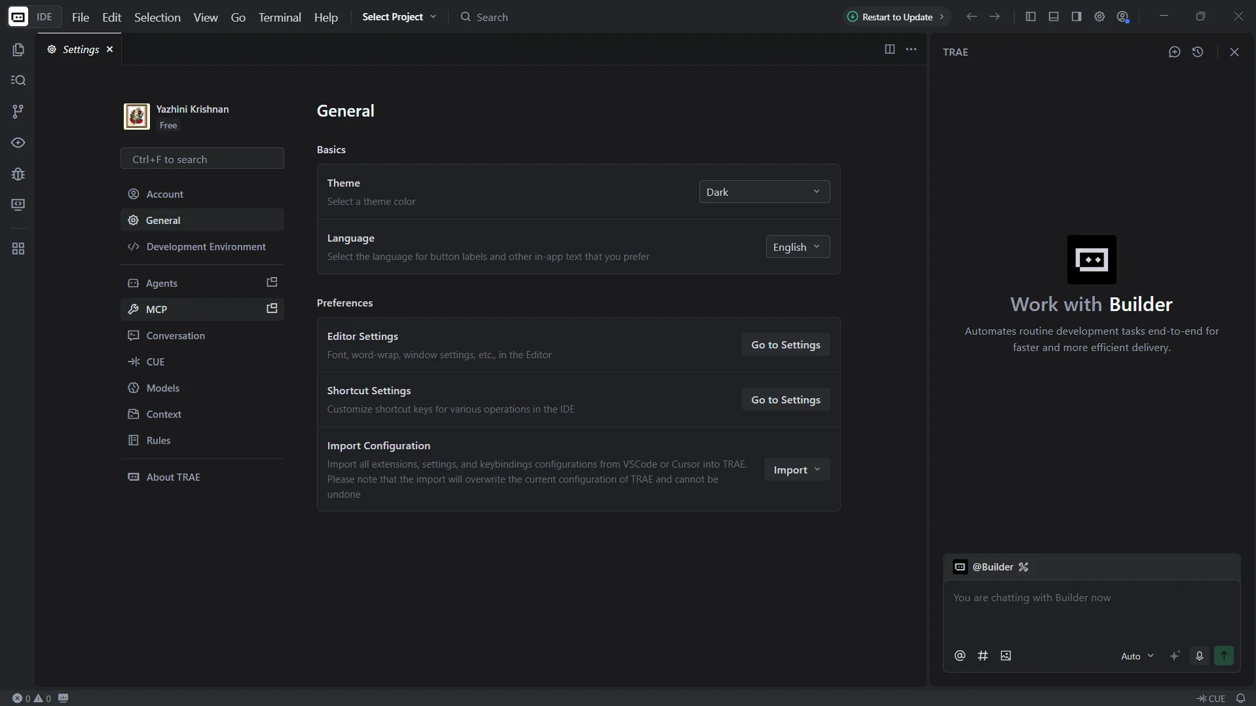Select CUE settings section
The height and width of the screenshot is (706, 1256).
[x=202, y=362]
